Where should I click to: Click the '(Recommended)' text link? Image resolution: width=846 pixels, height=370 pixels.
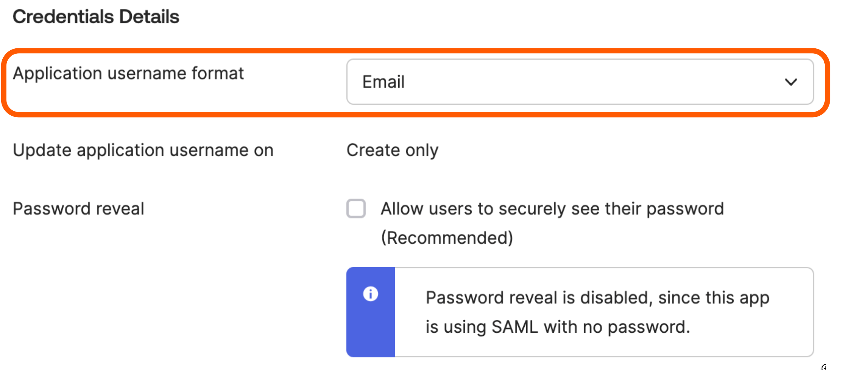click(447, 237)
